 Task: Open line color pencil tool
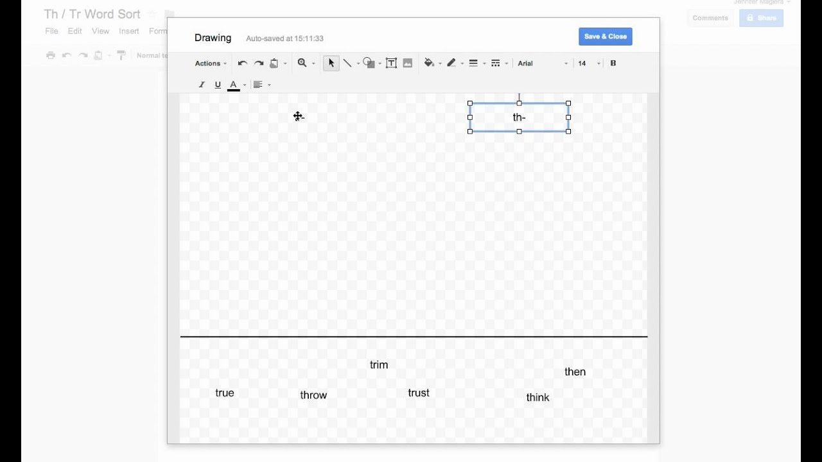coord(451,63)
